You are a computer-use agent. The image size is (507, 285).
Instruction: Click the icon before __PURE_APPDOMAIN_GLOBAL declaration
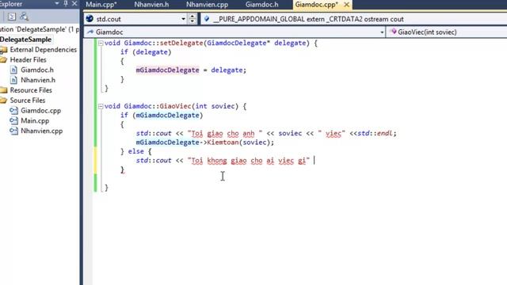[207, 19]
